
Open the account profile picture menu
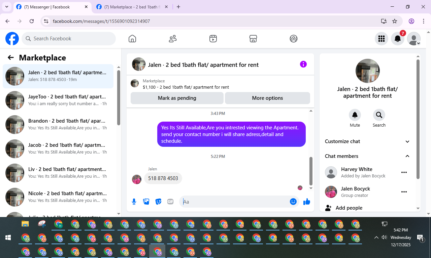(414, 39)
